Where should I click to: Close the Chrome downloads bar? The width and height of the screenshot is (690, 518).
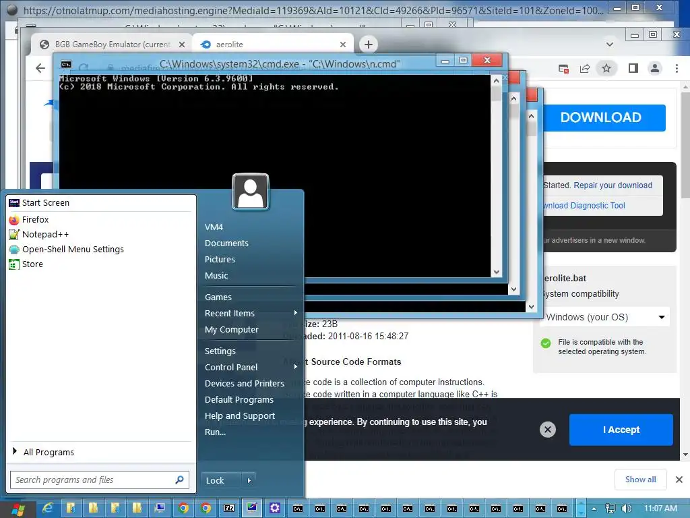(x=679, y=480)
